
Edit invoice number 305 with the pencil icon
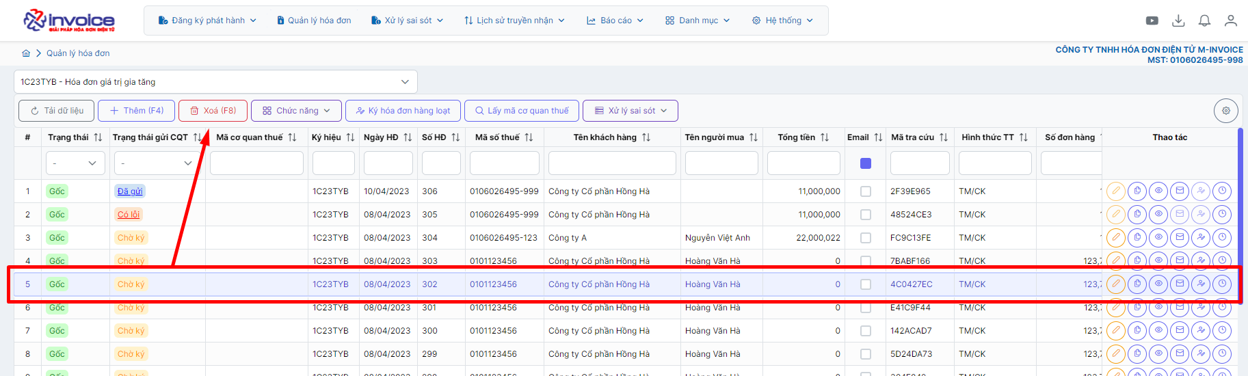coord(1116,215)
